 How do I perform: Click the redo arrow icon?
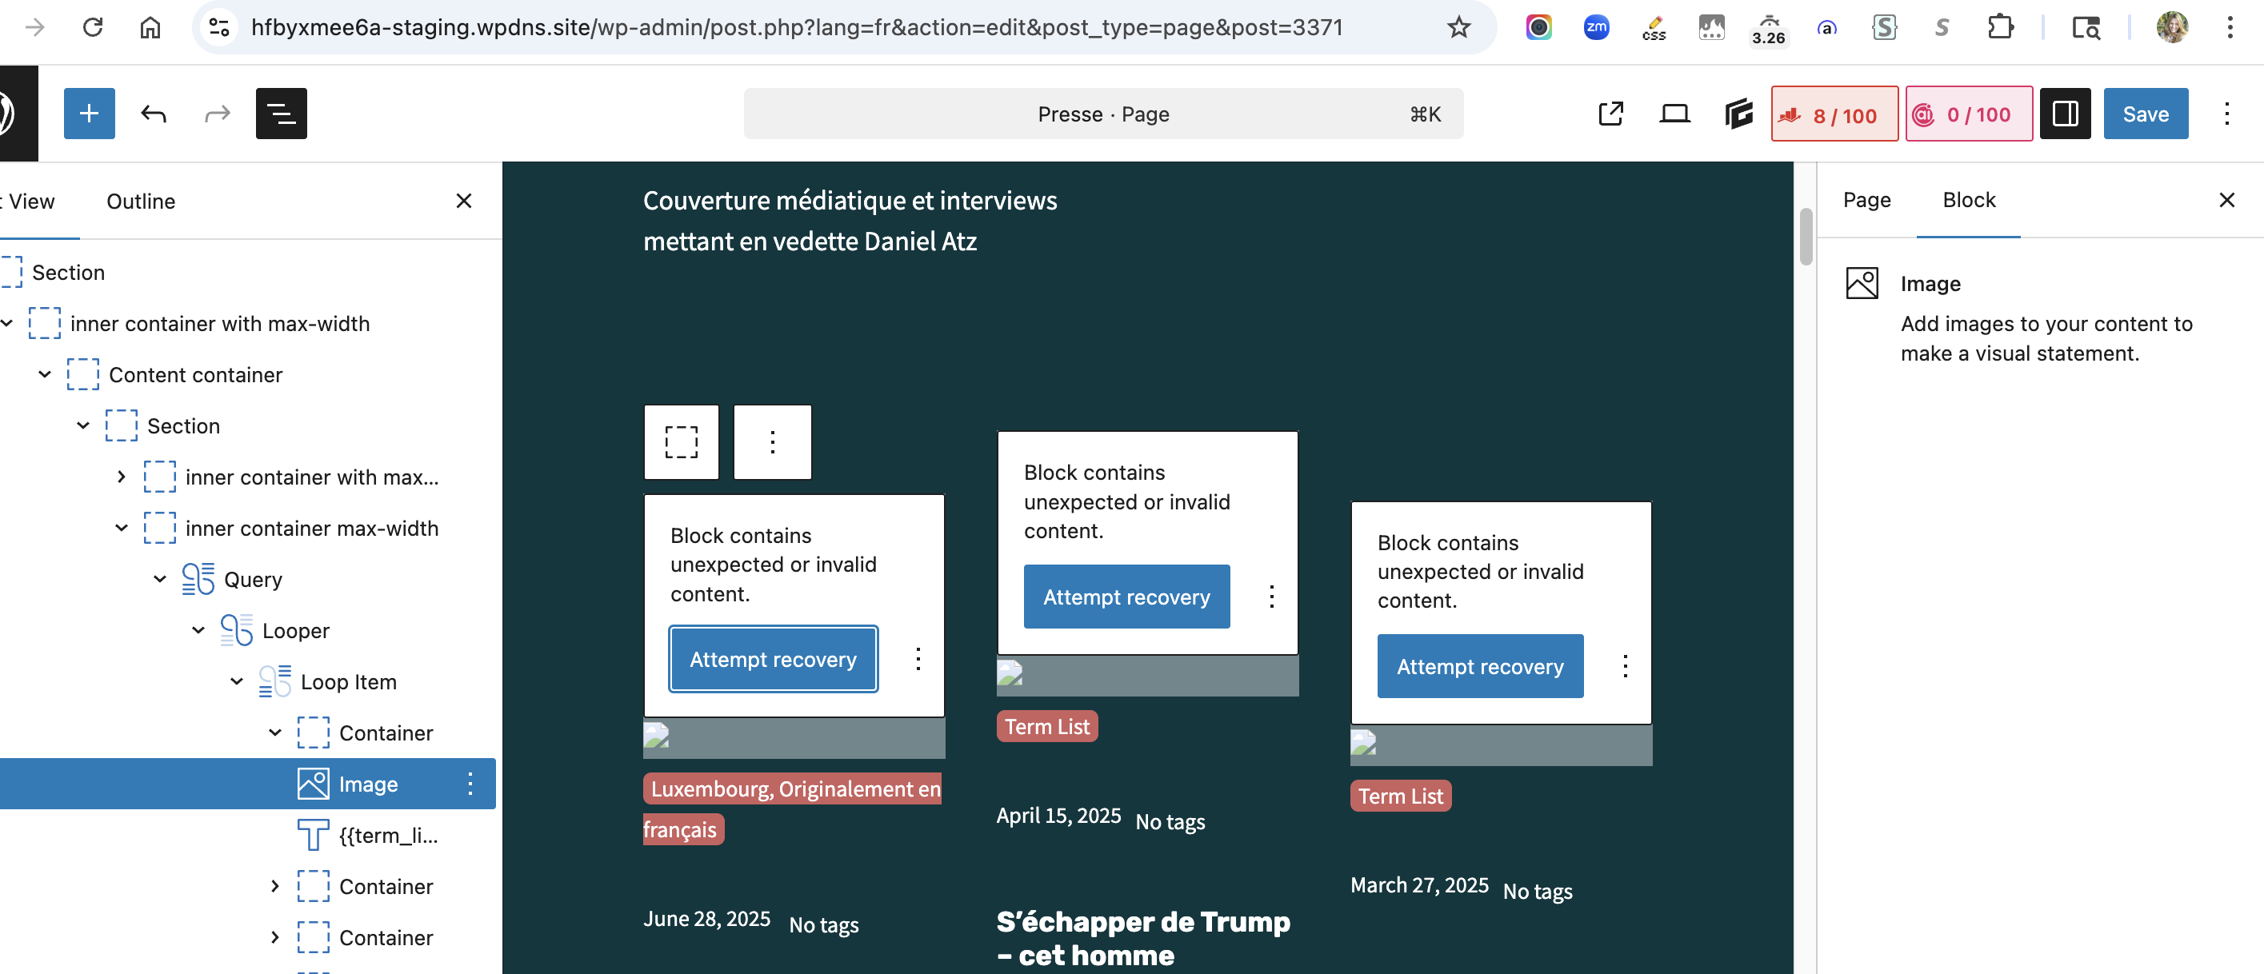217,114
